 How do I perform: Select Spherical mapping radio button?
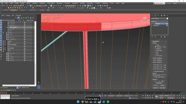[155, 49]
